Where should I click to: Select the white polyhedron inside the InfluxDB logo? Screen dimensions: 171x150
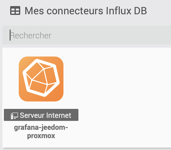[x=41, y=78]
